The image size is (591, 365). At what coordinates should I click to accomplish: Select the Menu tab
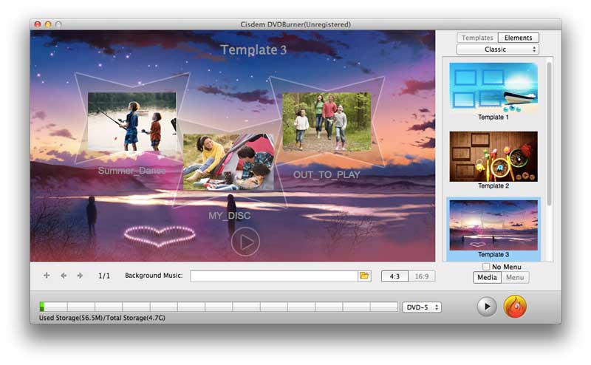click(515, 278)
